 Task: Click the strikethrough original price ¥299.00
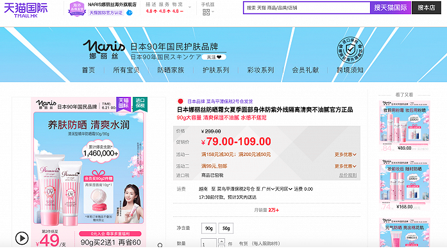pos(211,131)
